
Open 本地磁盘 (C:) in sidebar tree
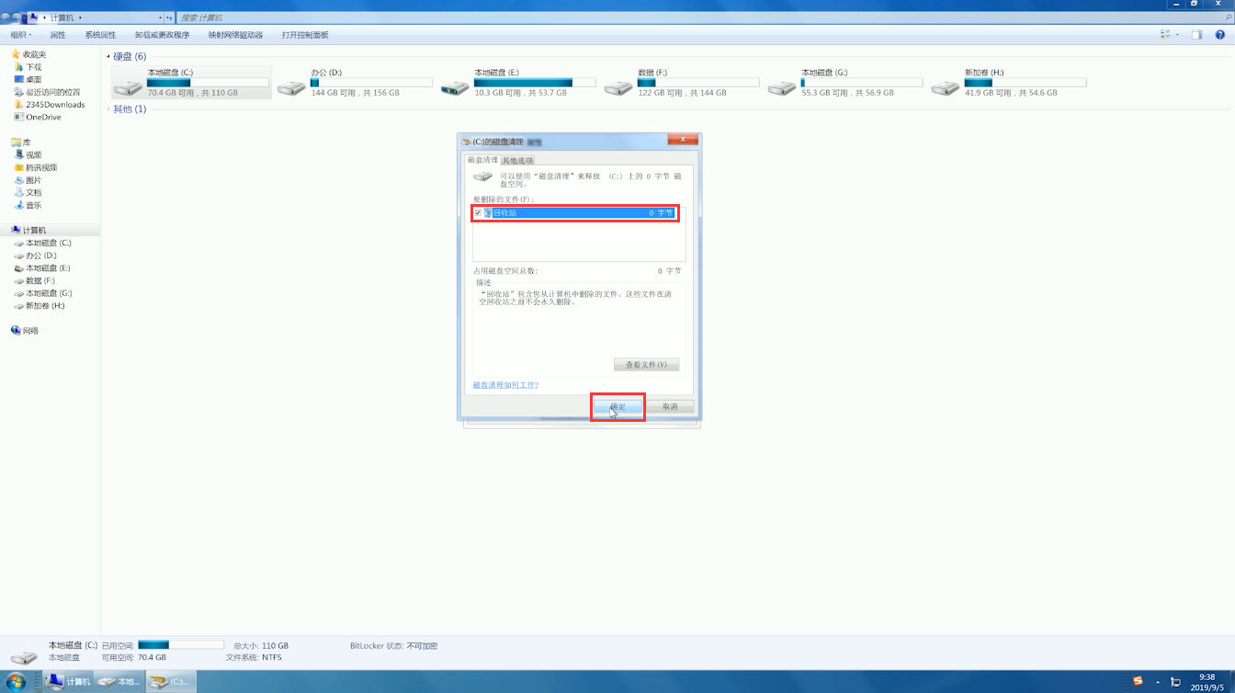pos(42,243)
